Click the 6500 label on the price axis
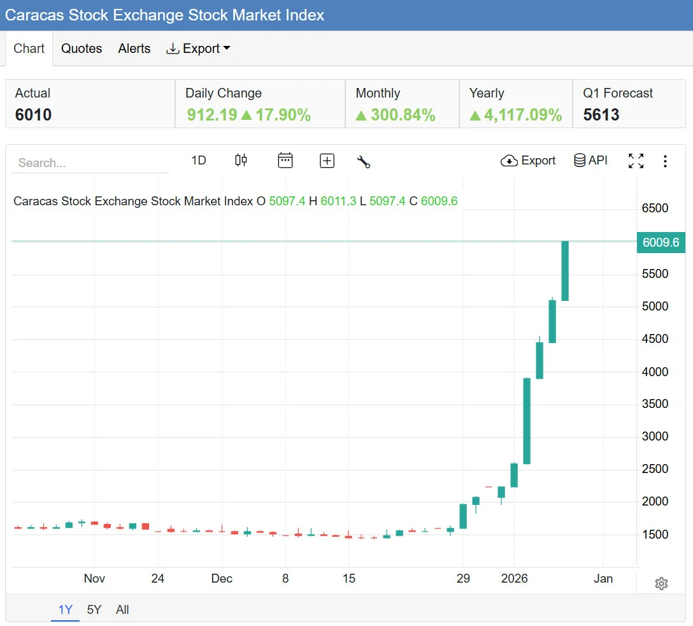Screen dimensions: 693x626 point(655,208)
